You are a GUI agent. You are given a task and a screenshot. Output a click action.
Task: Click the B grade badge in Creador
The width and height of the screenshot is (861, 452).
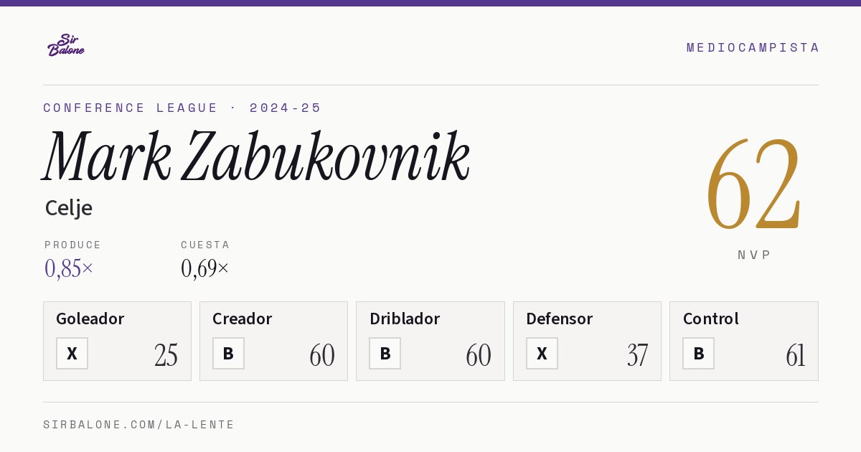[228, 353]
